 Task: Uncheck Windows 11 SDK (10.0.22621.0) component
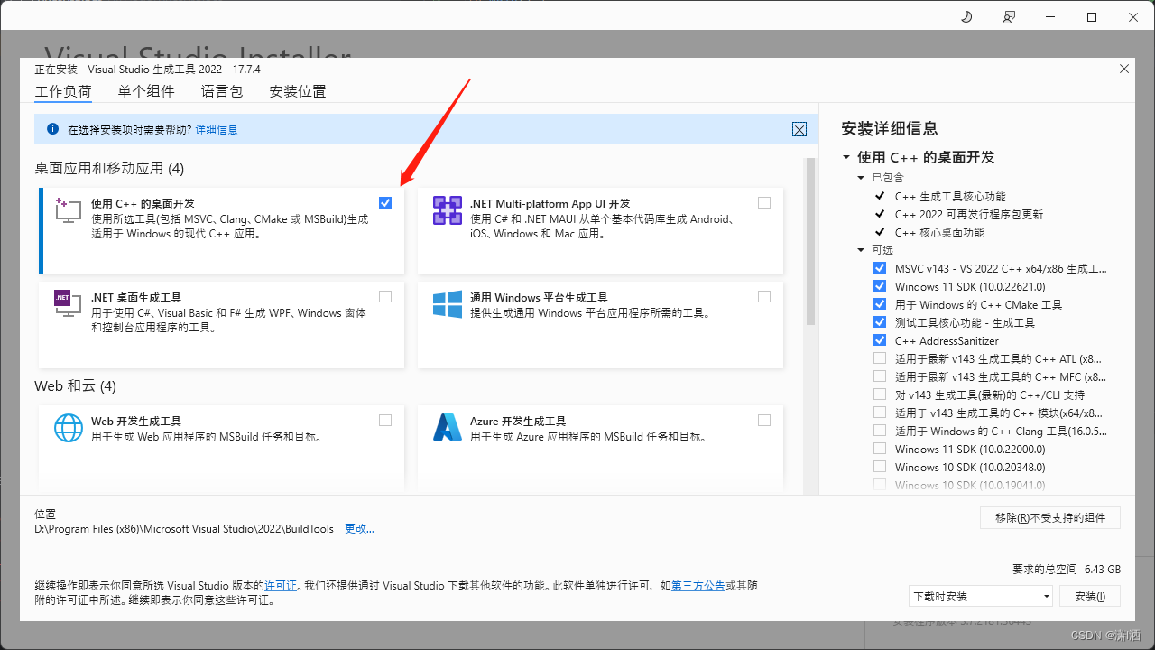point(880,286)
